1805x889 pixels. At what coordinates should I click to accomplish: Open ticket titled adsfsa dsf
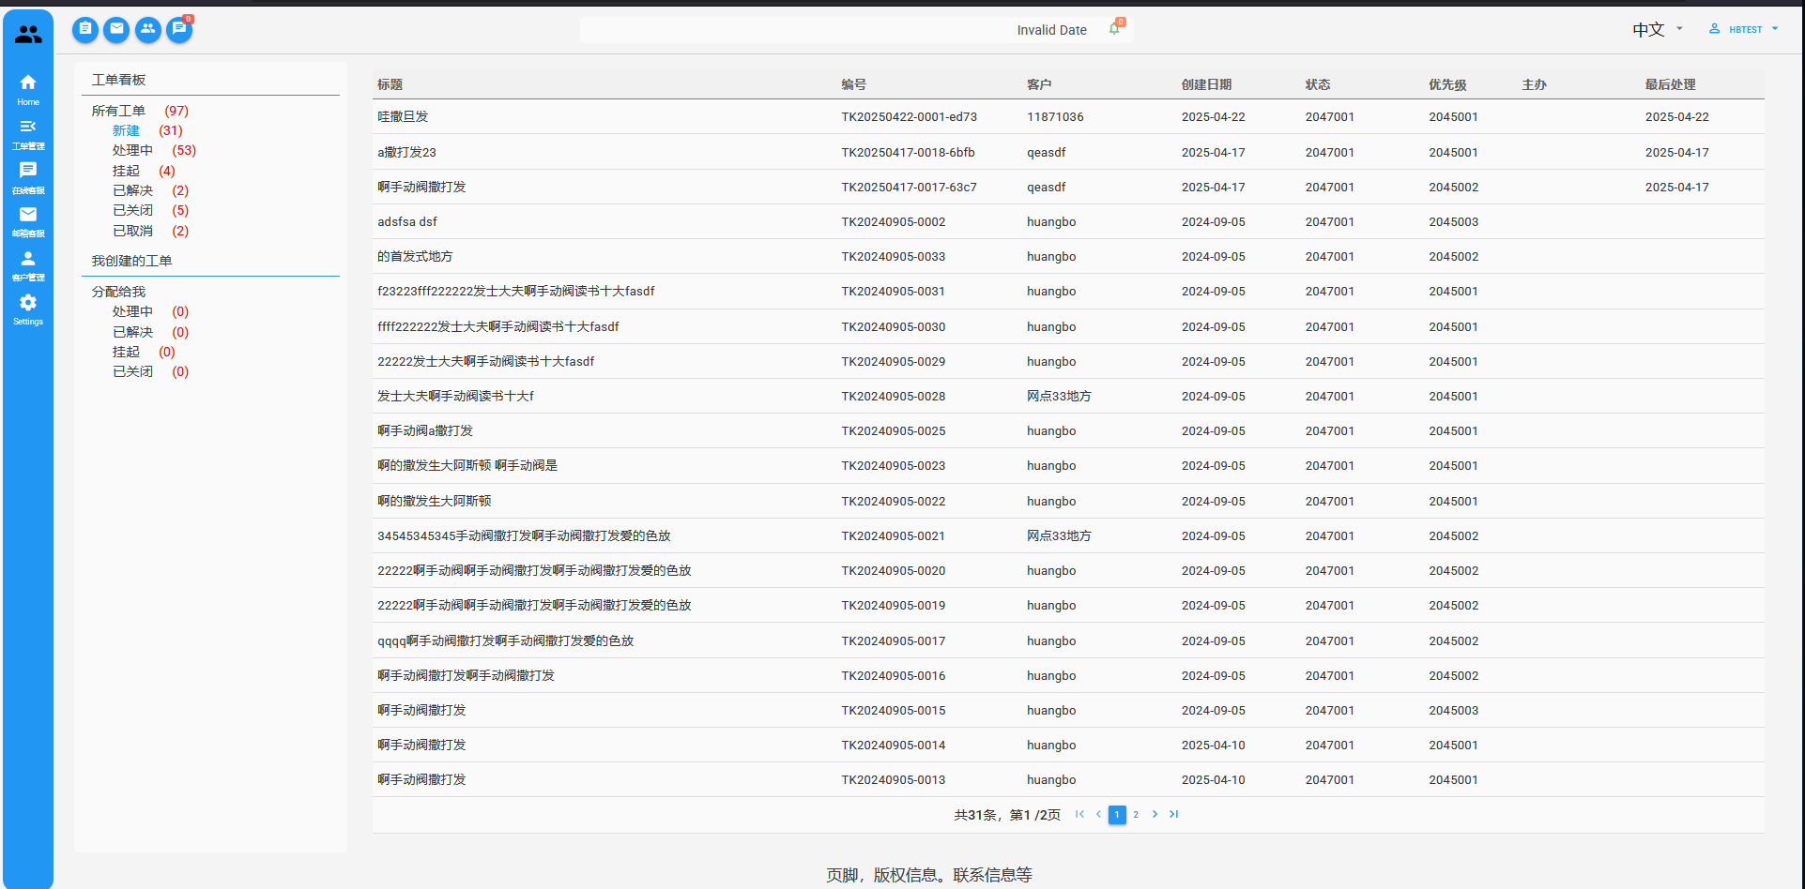click(407, 222)
